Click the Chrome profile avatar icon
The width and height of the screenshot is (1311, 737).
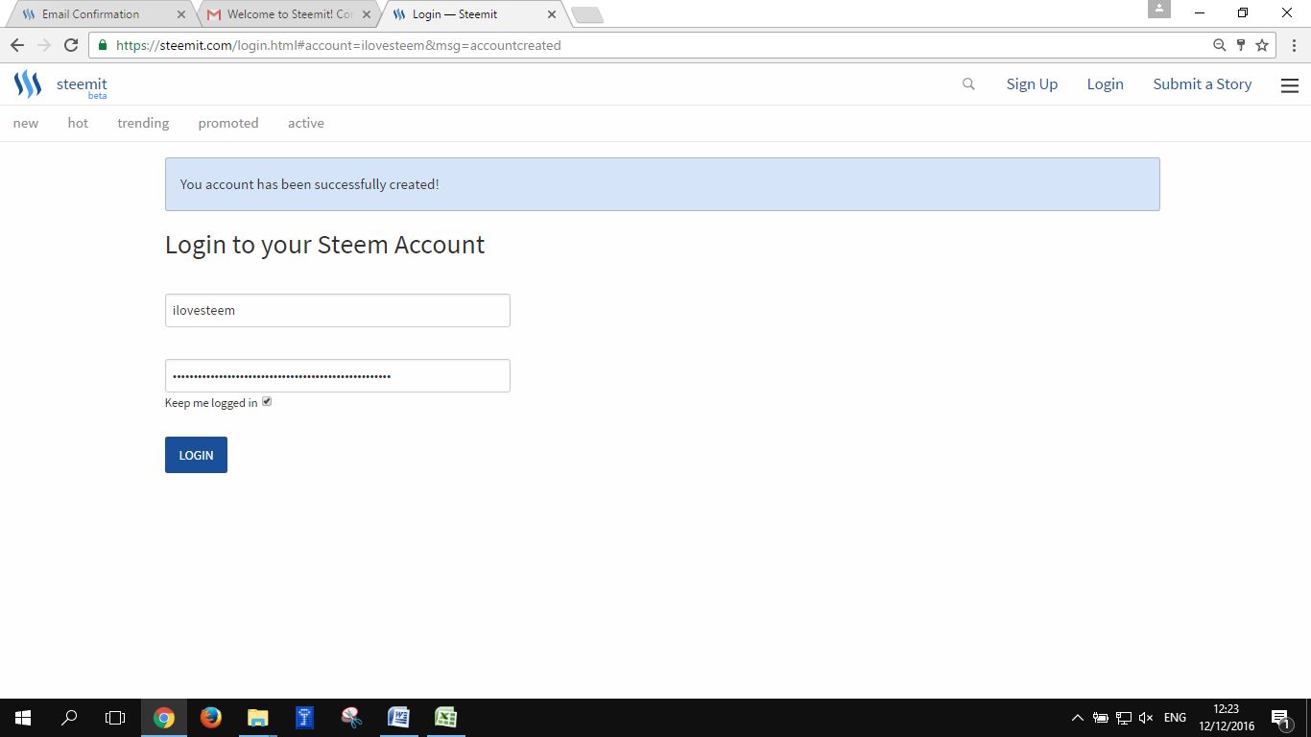1159,9
